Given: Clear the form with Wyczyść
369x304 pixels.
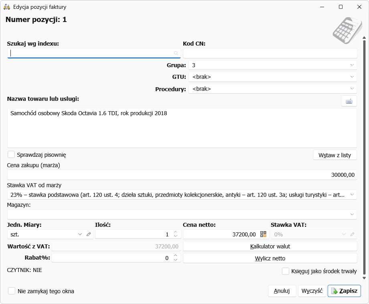Looking at the screenshot, I should click(312, 291).
